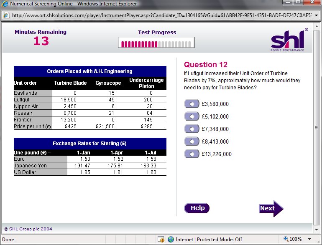The image size is (322, 245).
Task: Mark £13,226,000 as the answer
Action: tap(192, 154)
